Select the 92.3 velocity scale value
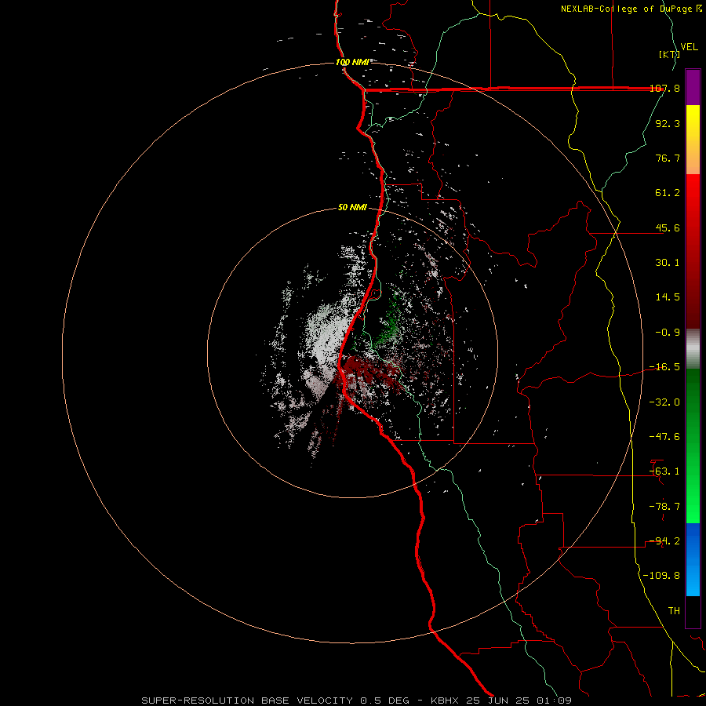 tap(668, 123)
